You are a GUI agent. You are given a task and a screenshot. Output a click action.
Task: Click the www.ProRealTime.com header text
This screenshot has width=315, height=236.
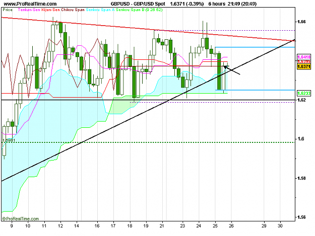(x=30, y=4)
